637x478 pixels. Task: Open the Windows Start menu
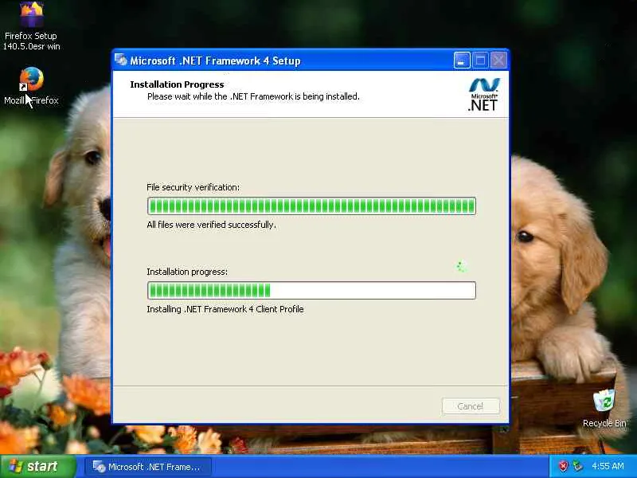(x=37, y=466)
